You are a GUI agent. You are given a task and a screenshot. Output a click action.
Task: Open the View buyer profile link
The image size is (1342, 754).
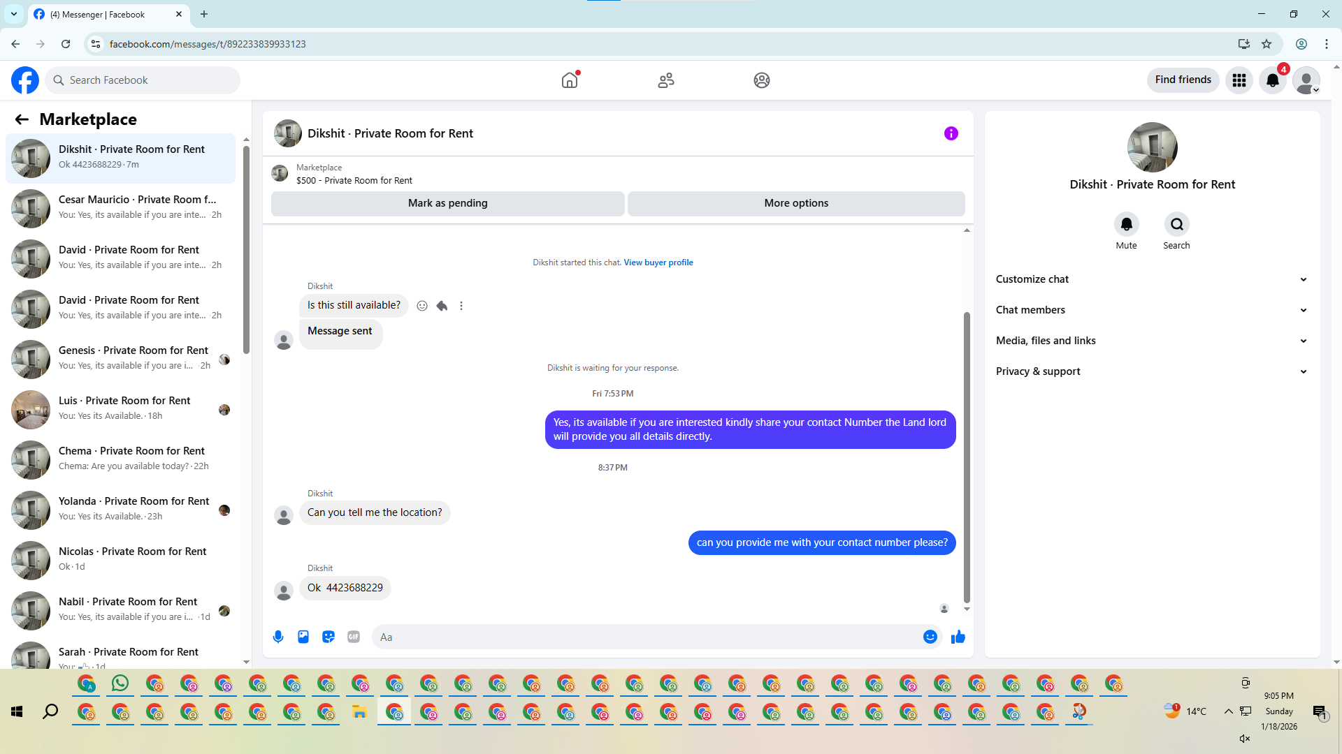click(x=658, y=263)
